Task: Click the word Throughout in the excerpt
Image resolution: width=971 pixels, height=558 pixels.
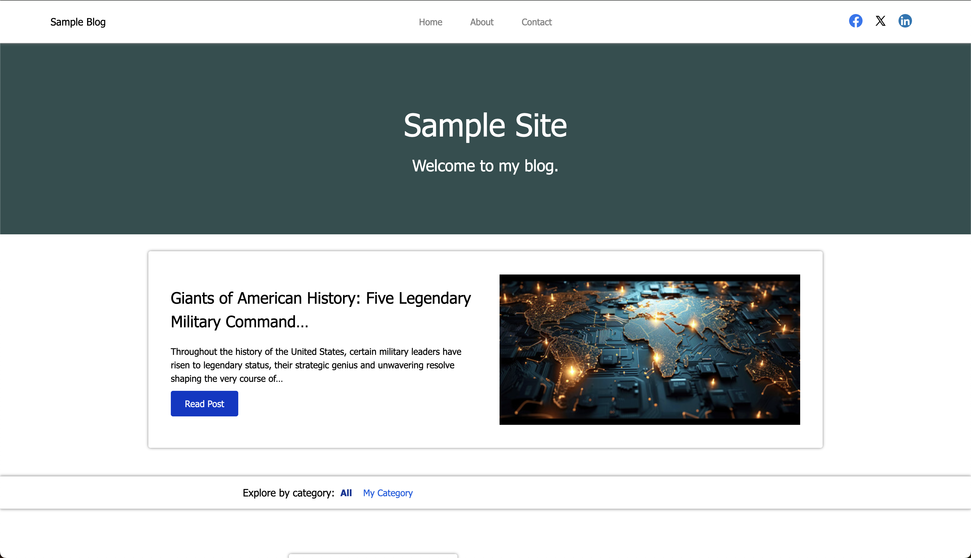Action: pyautogui.click(x=194, y=351)
